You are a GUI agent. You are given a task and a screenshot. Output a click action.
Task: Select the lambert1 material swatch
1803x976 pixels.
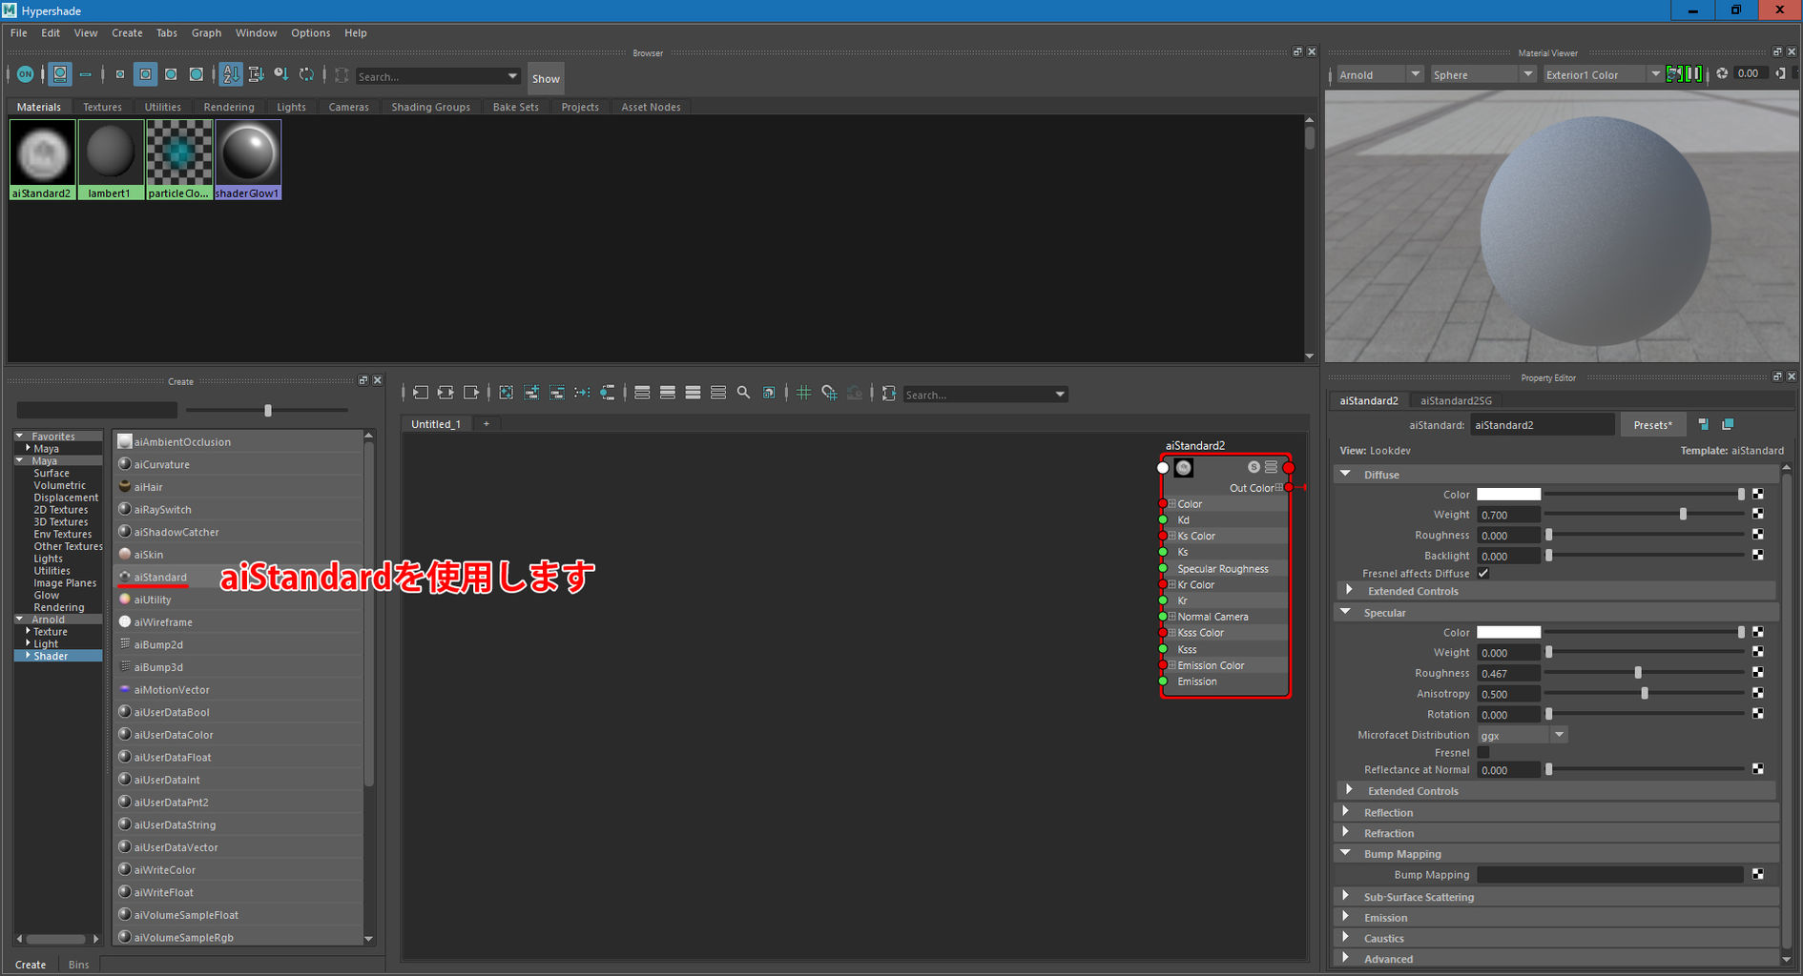(x=111, y=158)
